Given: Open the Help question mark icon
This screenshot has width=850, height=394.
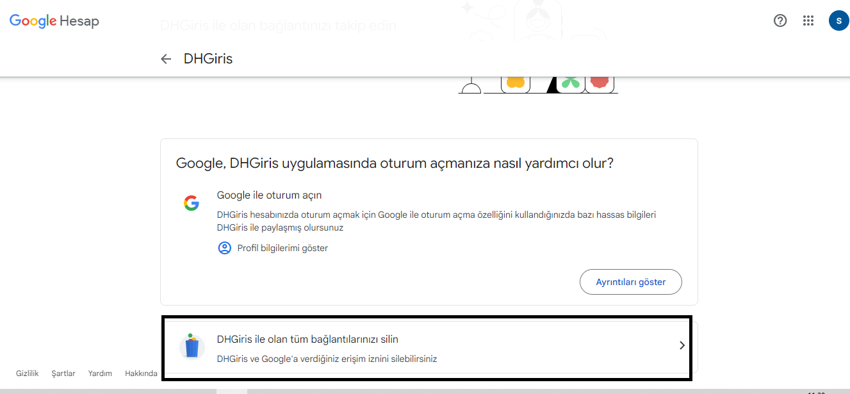Looking at the screenshot, I should [780, 21].
